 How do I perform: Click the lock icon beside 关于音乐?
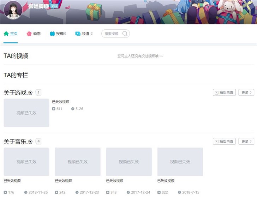point(30,142)
